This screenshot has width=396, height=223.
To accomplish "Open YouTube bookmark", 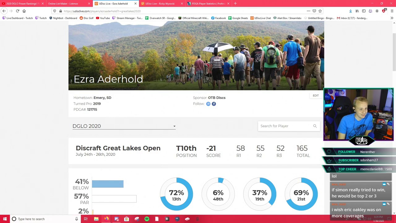I will pyautogui.click(x=103, y=18).
